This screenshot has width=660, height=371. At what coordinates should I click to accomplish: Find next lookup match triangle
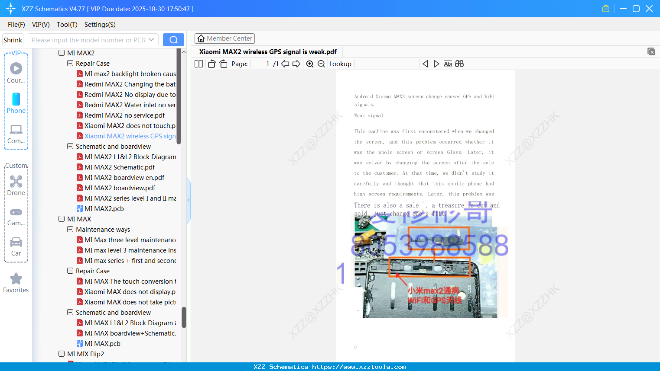pyautogui.click(x=436, y=64)
